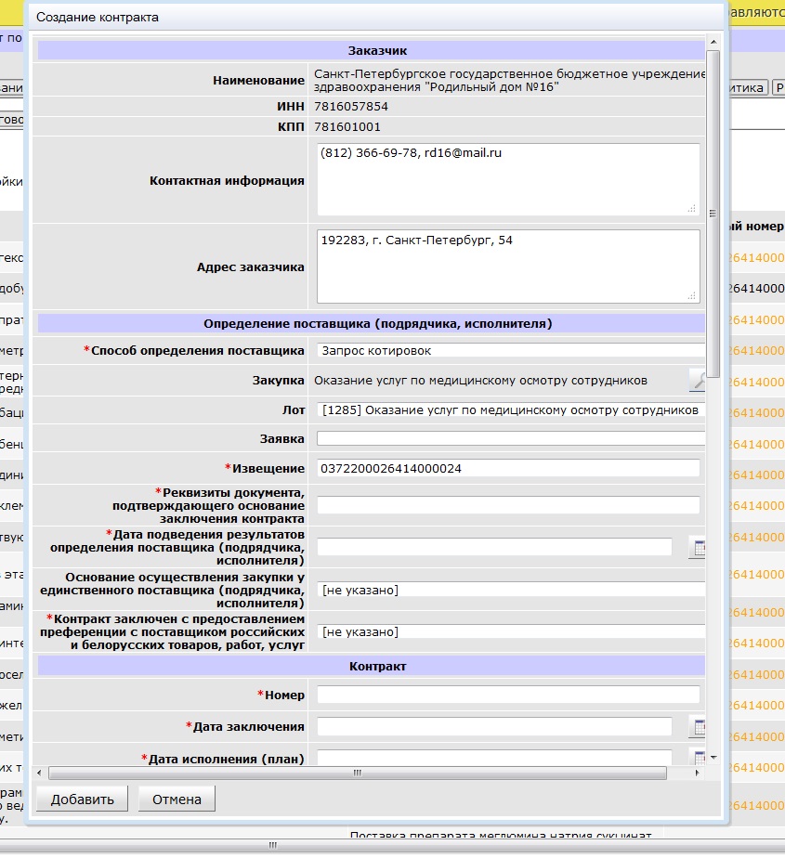The height and width of the screenshot is (858, 785).
Task: Focus Дата исполнения (план) input field
Action: click(x=494, y=758)
